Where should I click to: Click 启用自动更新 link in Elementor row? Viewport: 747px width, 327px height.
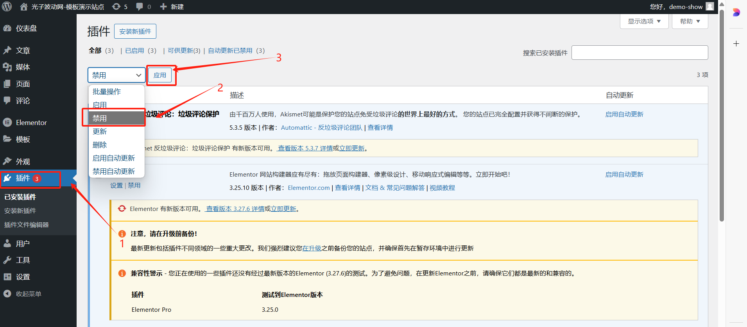[624, 174]
